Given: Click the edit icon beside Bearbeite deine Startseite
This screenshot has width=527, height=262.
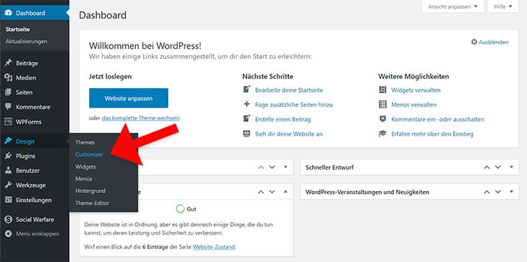Looking at the screenshot, I should (x=247, y=90).
